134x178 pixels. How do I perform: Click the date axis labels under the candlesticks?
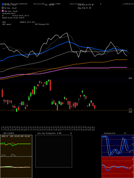click(48, 128)
